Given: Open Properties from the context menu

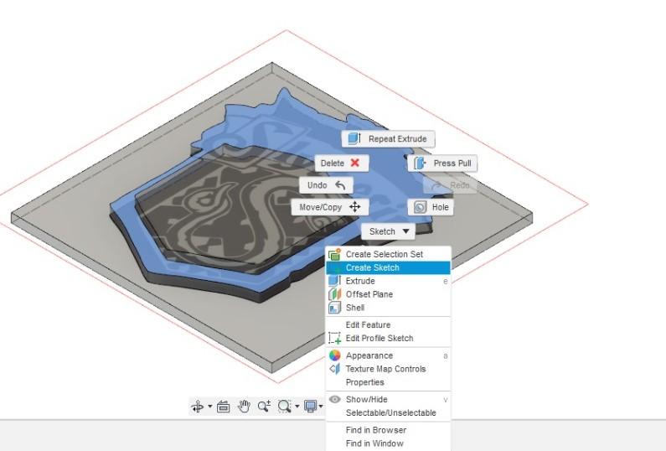Looking at the screenshot, I should (x=388, y=382).
